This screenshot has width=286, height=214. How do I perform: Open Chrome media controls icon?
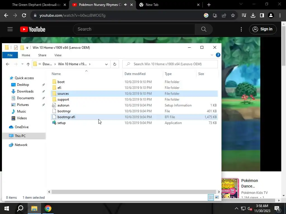click(x=244, y=16)
